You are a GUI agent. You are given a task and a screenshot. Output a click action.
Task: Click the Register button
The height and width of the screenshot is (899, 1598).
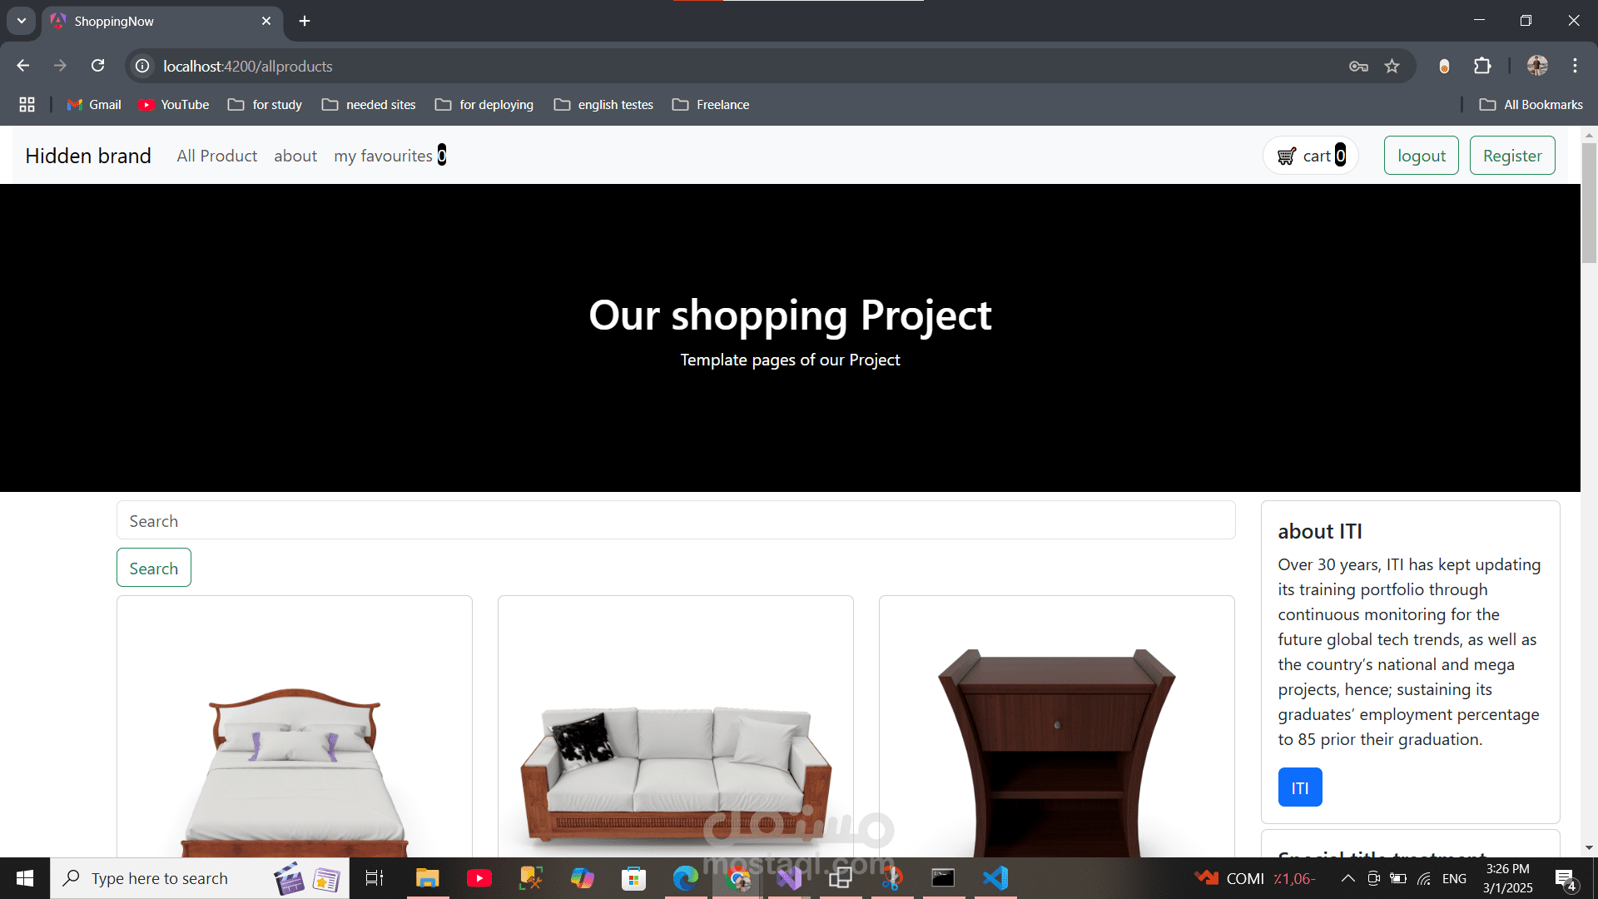(x=1512, y=156)
